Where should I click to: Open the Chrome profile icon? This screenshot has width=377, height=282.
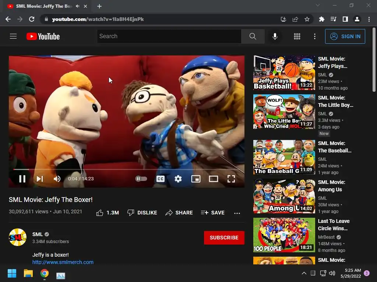[357, 19]
